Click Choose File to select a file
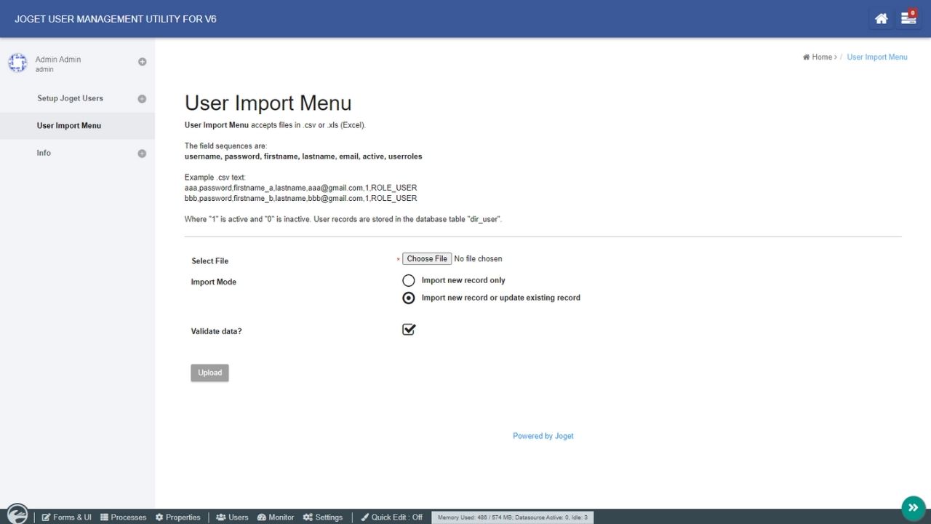931x524 pixels. point(427,259)
